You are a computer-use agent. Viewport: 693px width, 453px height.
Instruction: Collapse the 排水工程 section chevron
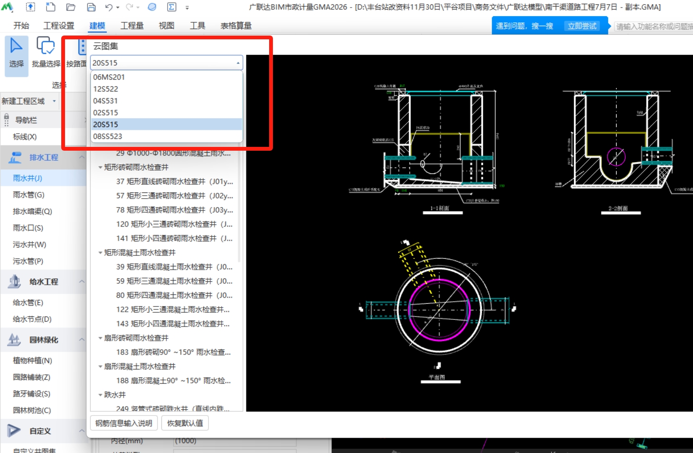[82, 157]
